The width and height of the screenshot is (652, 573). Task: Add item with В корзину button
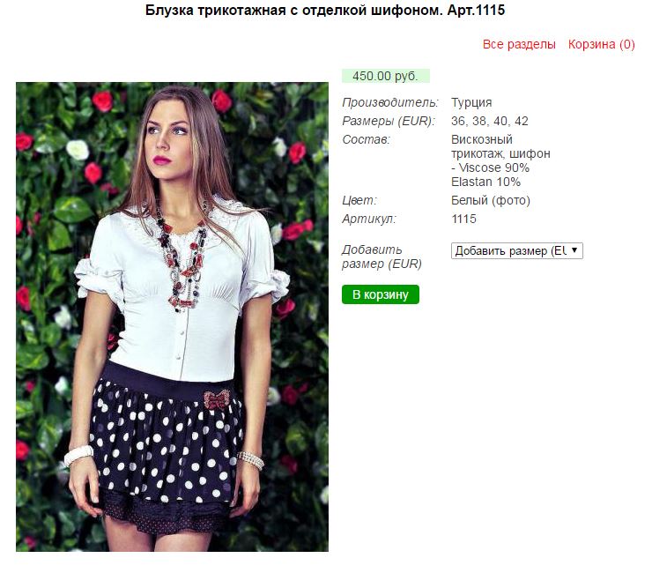click(380, 294)
